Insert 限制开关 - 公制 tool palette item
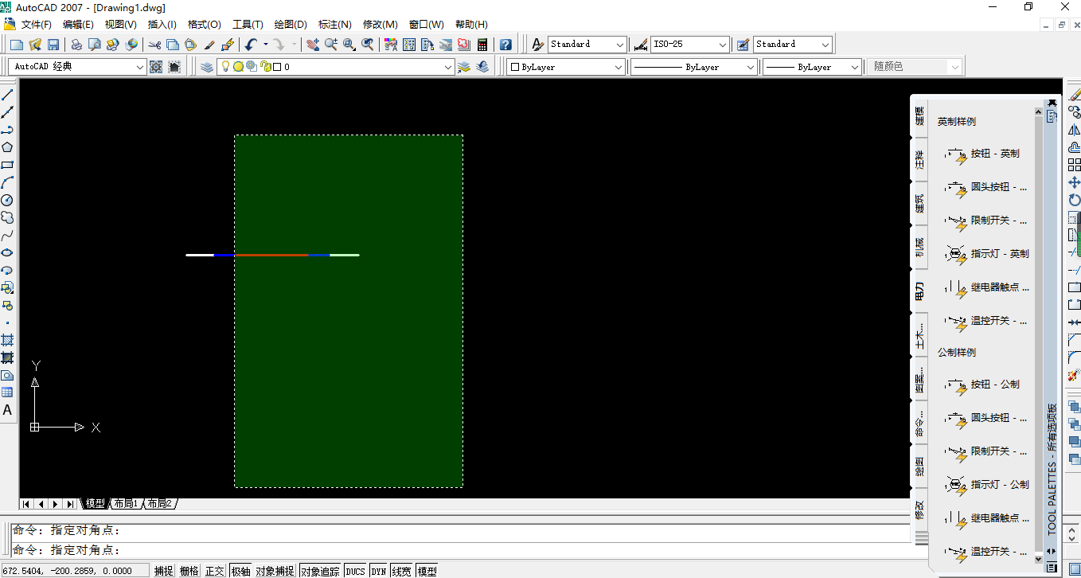The width and height of the screenshot is (1081, 578). tap(987, 451)
